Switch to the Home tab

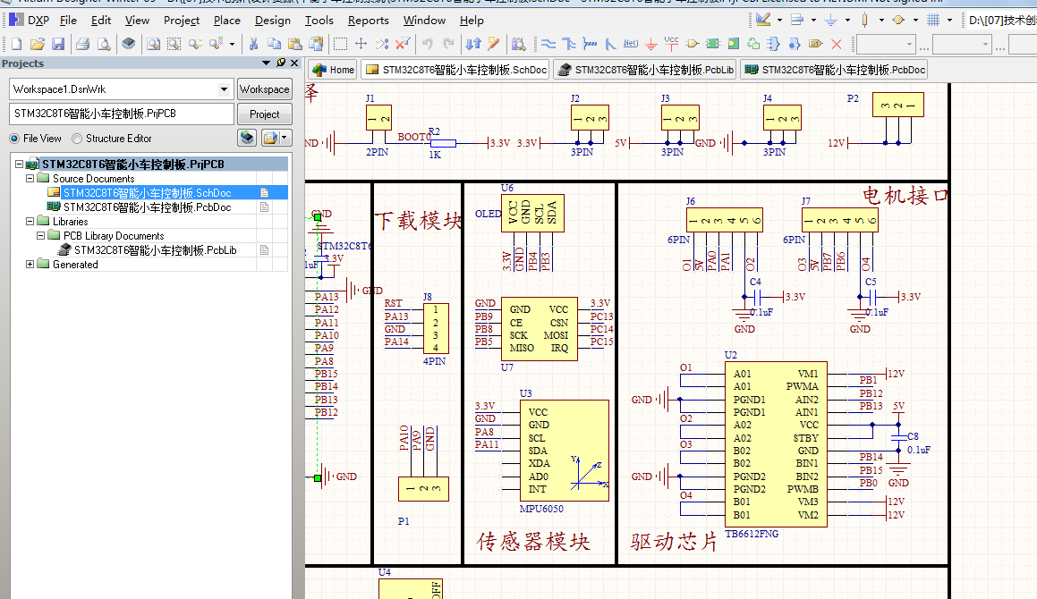pyautogui.click(x=334, y=70)
